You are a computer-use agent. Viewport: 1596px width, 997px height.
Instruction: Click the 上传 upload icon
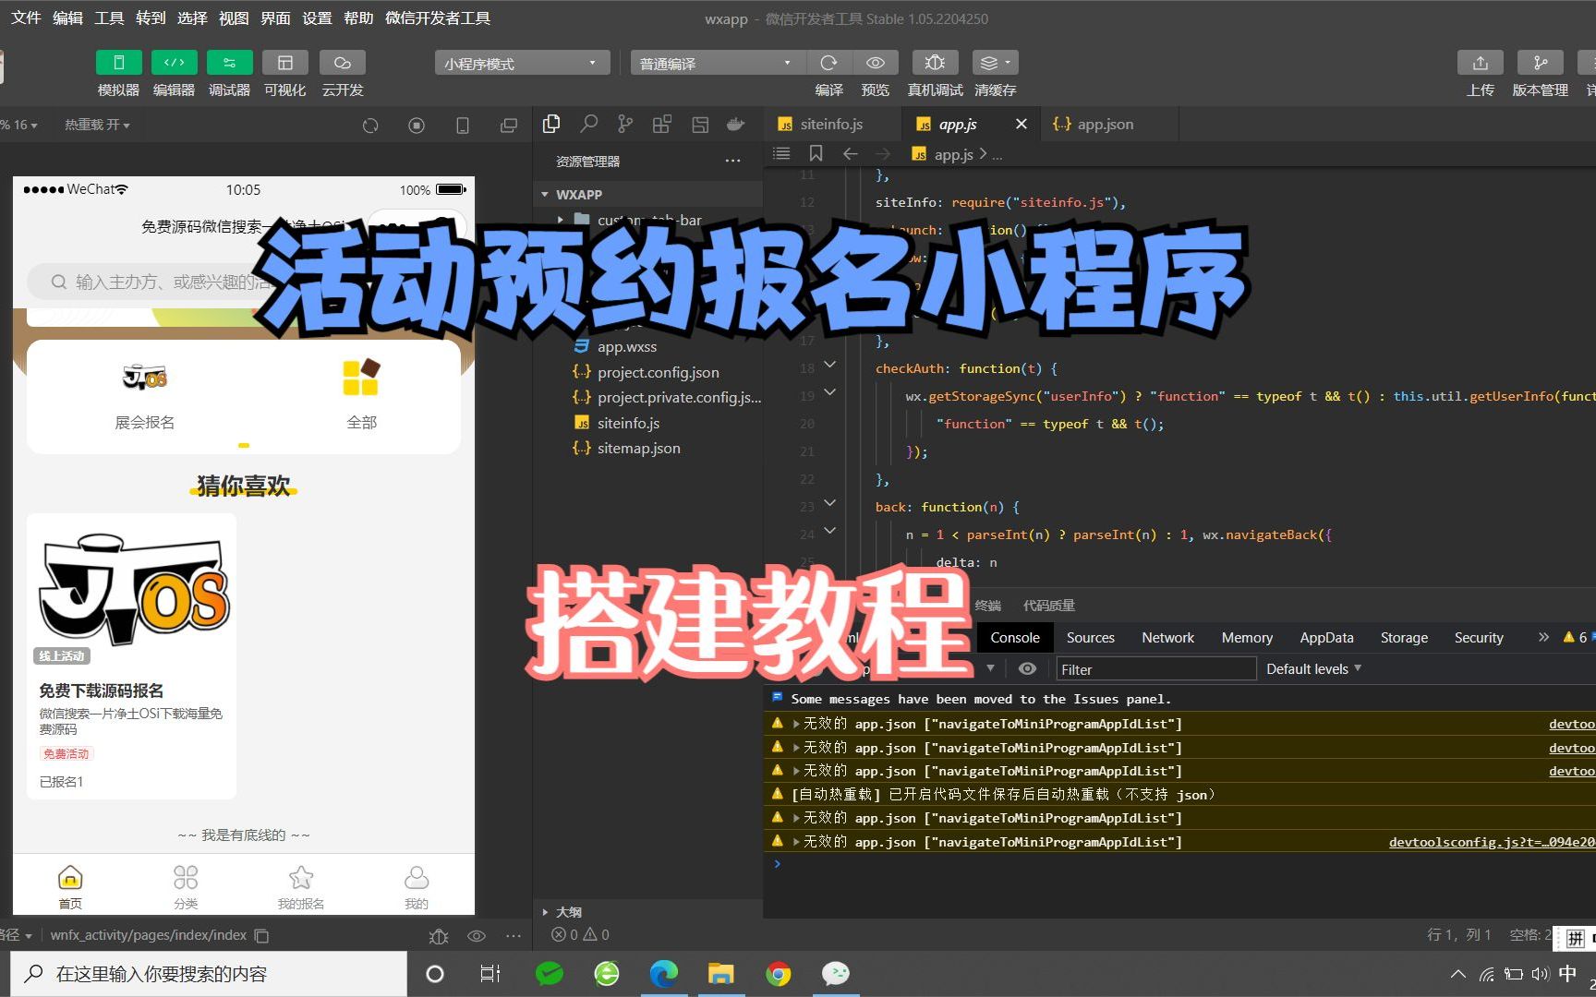pyautogui.click(x=1480, y=63)
